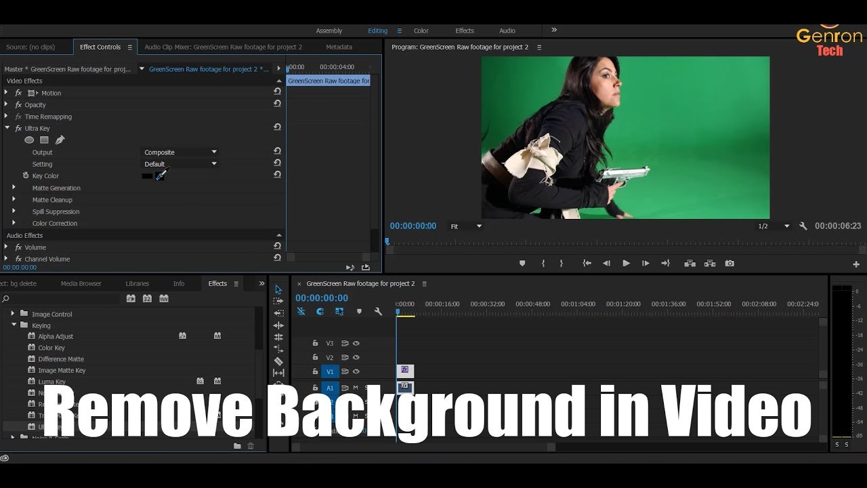867x488 pixels.
Task: Select the Ultra Key ellipse mask tool
Action: click(x=29, y=140)
